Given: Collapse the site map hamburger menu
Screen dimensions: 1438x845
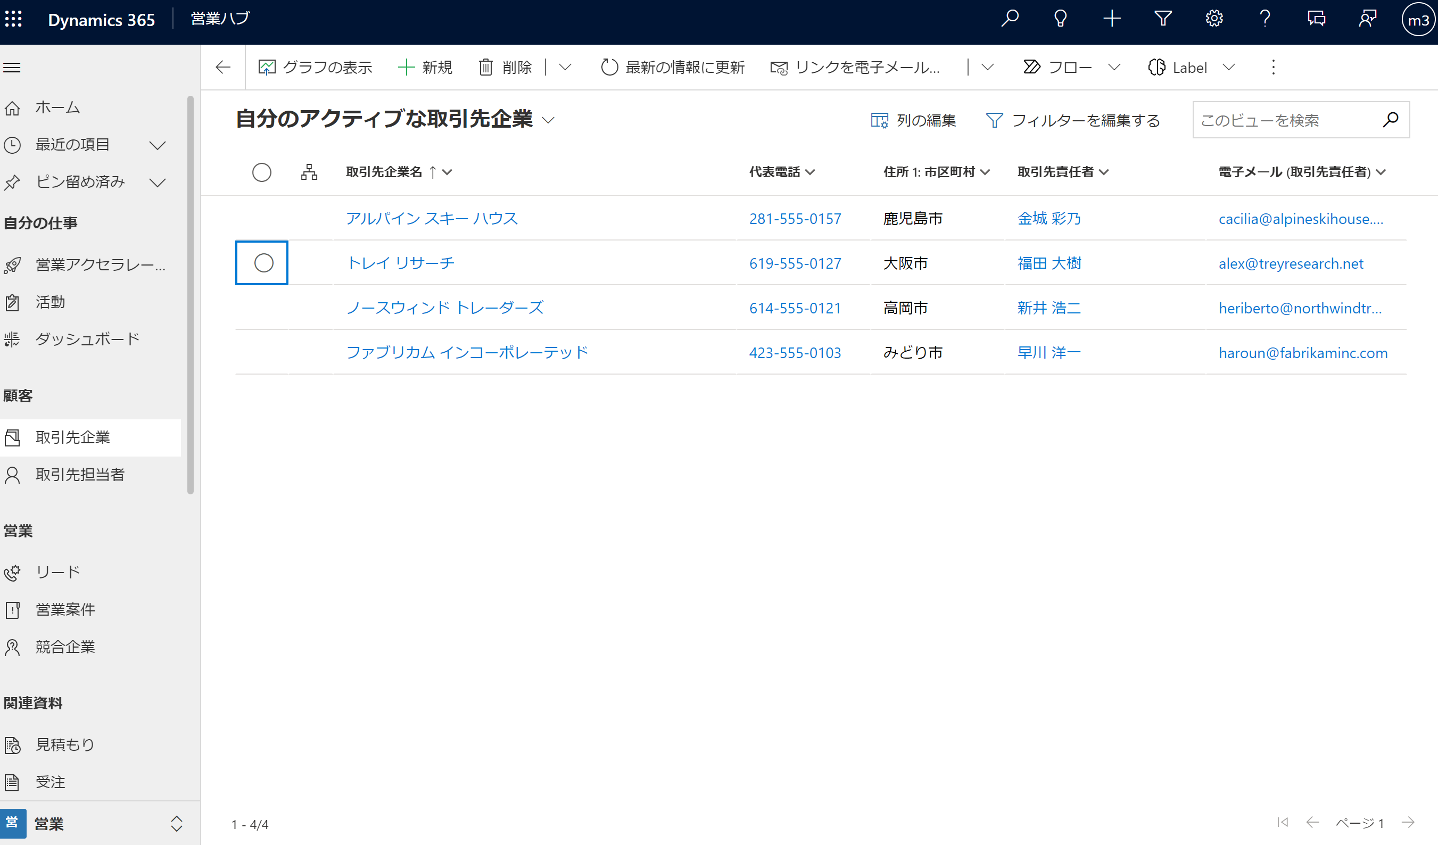Looking at the screenshot, I should coord(12,68).
